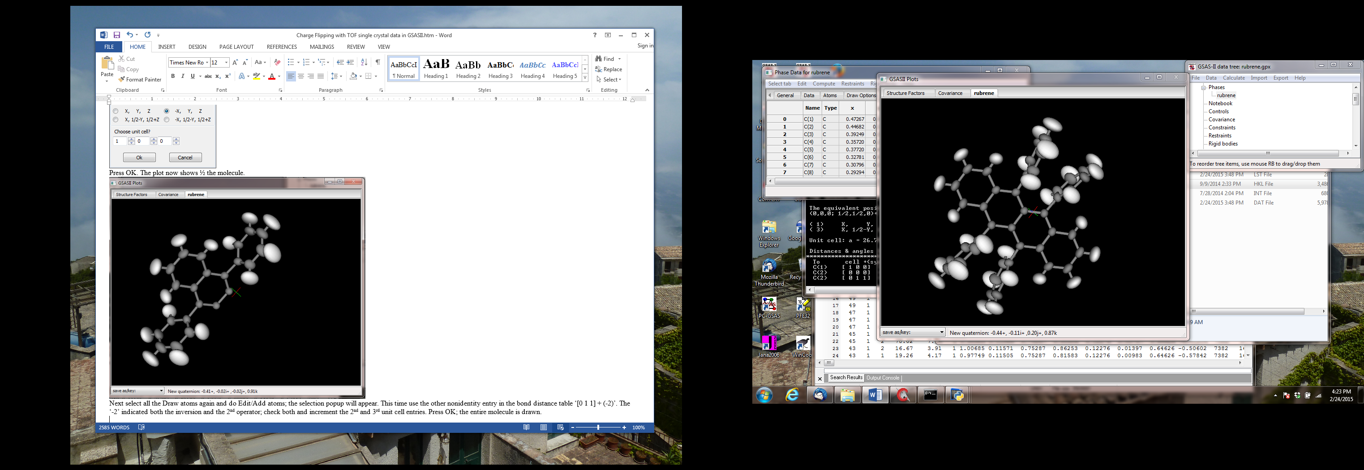Select the Constraints item in the GSAS-II data tree

[x=1222, y=128]
